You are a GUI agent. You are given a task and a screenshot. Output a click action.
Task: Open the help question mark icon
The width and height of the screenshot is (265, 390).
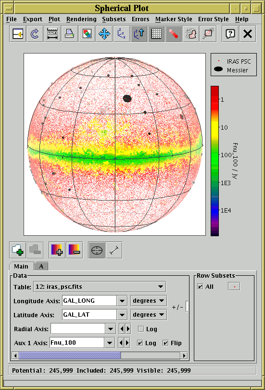tap(230, 34)
